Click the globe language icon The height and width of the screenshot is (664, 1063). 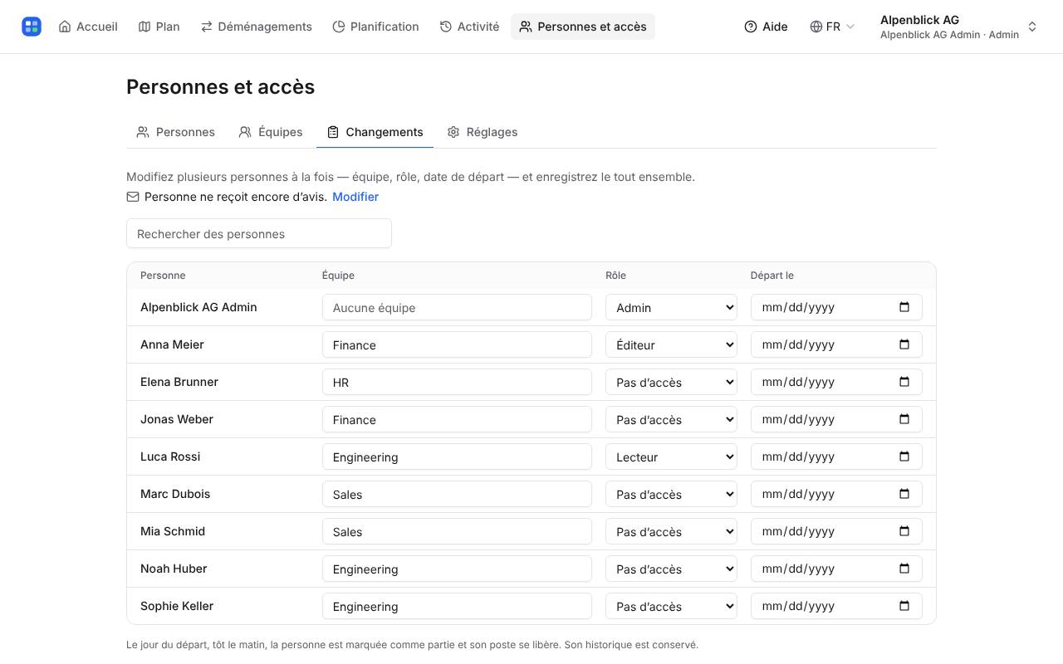click(x=816, y=27)
